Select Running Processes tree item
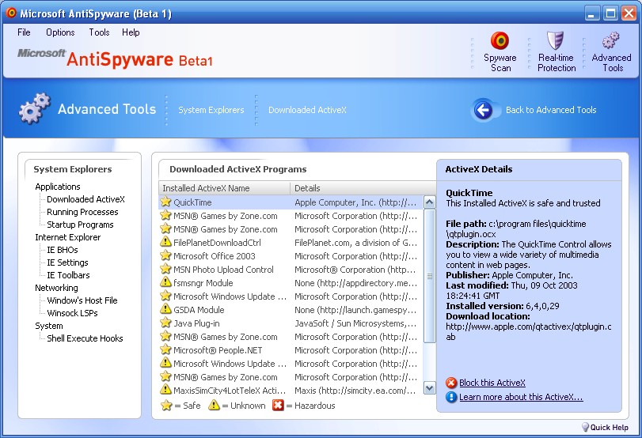 coord(82,212)
